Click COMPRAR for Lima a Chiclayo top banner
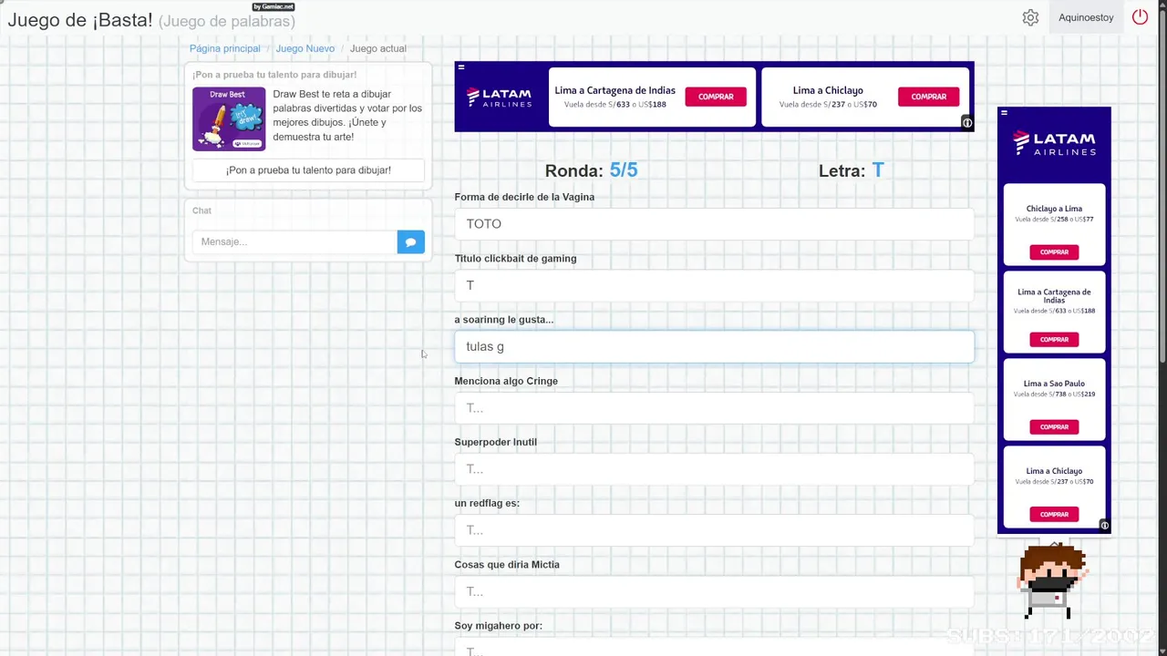The image size is (1167, 656). 928,97
